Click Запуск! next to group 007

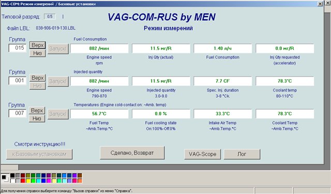pos(58,114)
